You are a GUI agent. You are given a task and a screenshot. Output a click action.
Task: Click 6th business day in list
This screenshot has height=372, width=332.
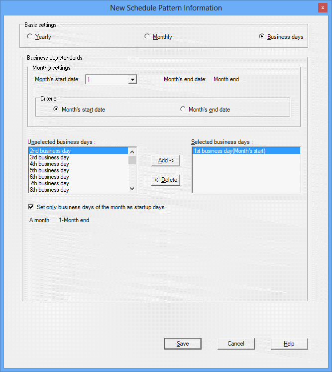click(49, 177)
